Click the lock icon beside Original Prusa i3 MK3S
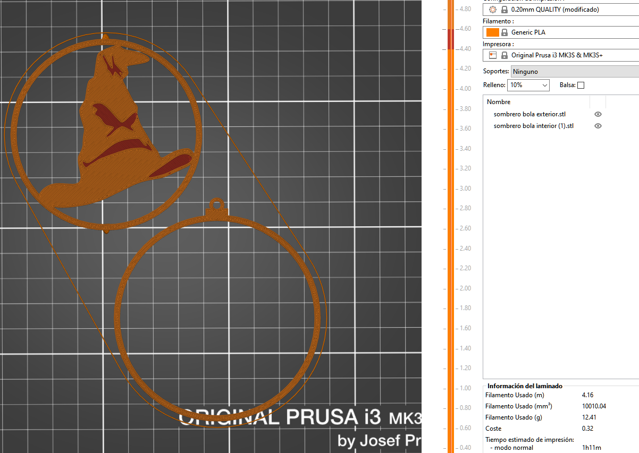The height and width of the screenshot is (453, 639). pyautogui.click(x=504, y=55)
